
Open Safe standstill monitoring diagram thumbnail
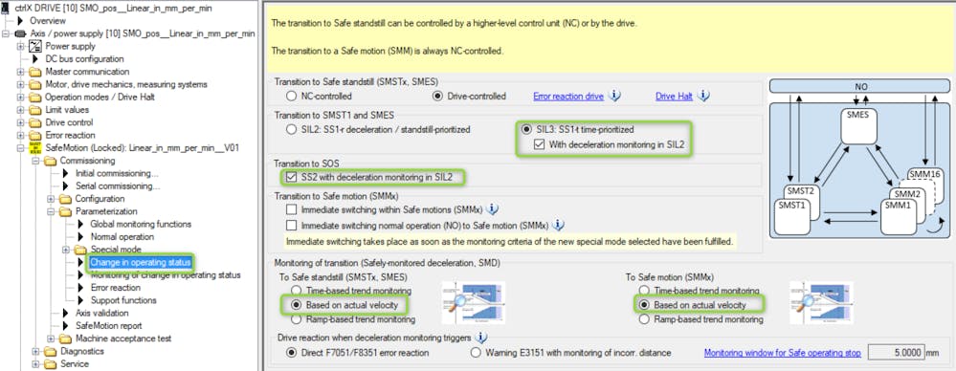tap(473, 303)
